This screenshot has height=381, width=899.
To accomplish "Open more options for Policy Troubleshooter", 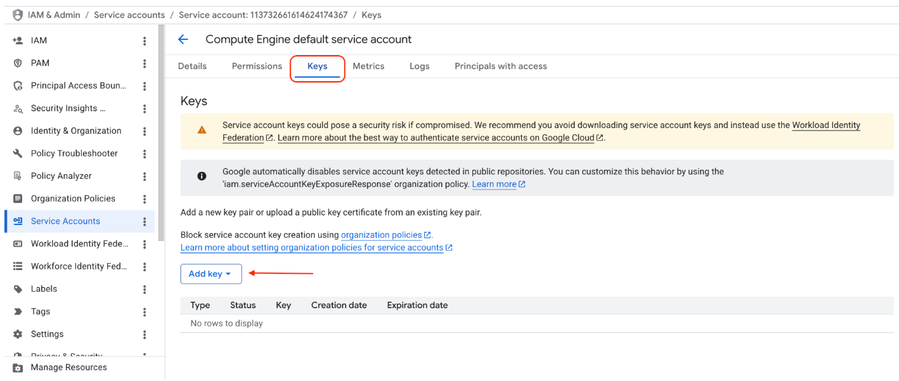I will [145, 153].
